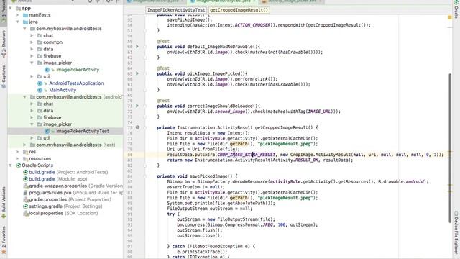Click the editor vertical scrollbar thumb
This screenshot has width=460, height=259.
[x=450, y=147]
